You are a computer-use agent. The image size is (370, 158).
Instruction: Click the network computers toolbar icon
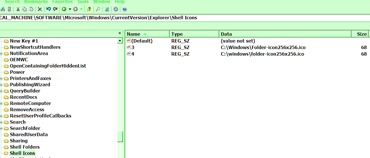point(3,9)
